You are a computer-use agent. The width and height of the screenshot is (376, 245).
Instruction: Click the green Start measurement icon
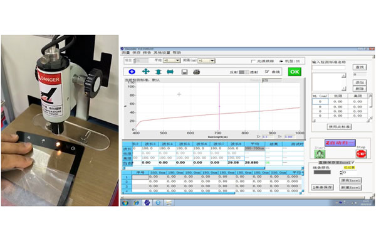tap(320, 154)
